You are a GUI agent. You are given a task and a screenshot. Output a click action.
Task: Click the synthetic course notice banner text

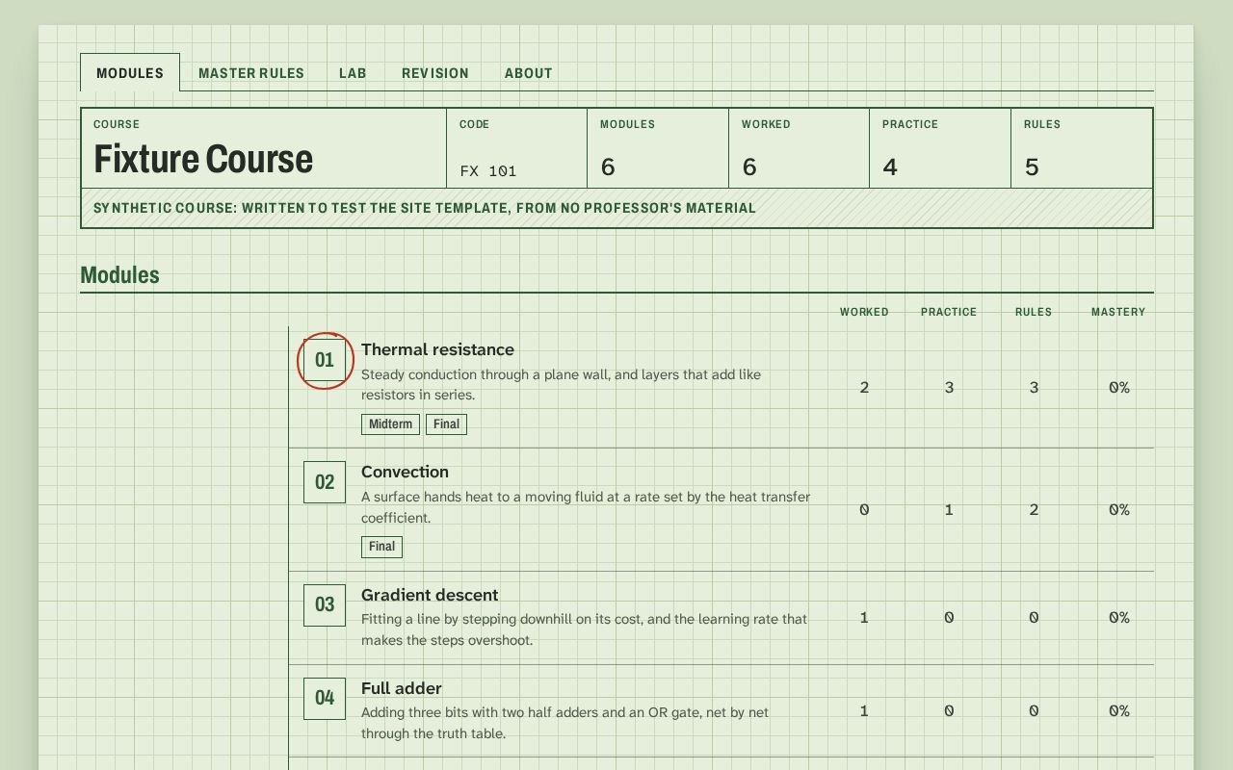click(425, 208)
